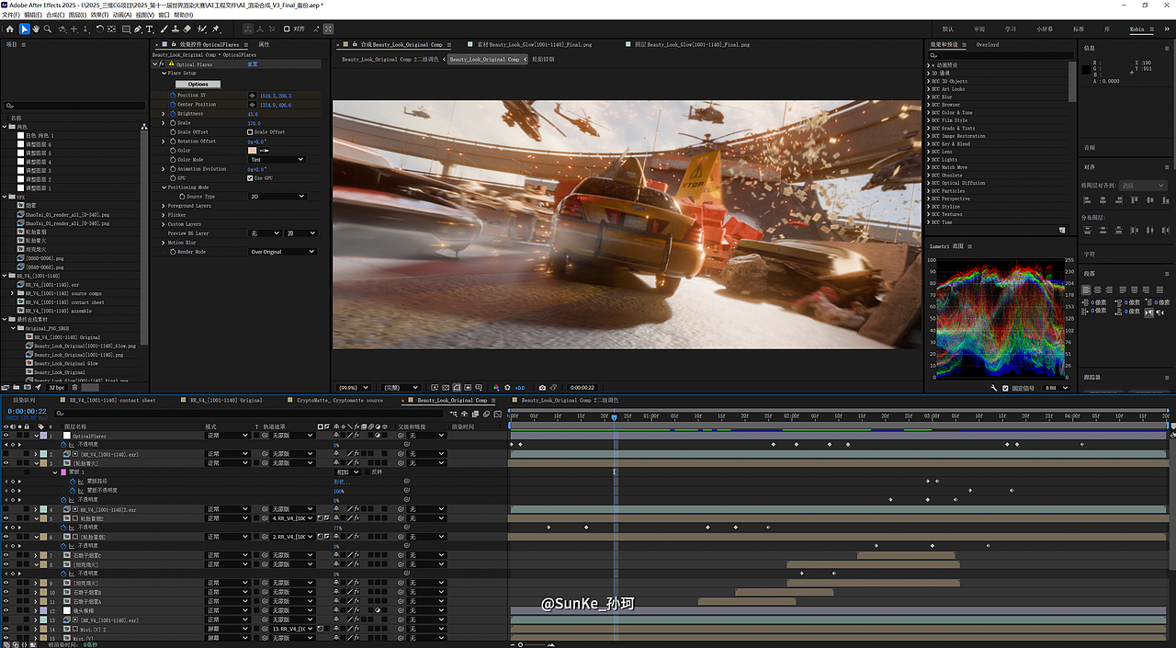Select the Brush tool

[163, 29]
